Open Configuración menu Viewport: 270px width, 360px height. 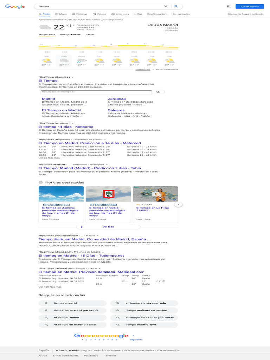157,14
